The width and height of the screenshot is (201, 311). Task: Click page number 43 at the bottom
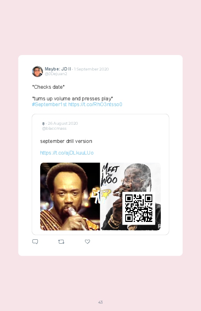pyautogui.click(x=100, y=302)
